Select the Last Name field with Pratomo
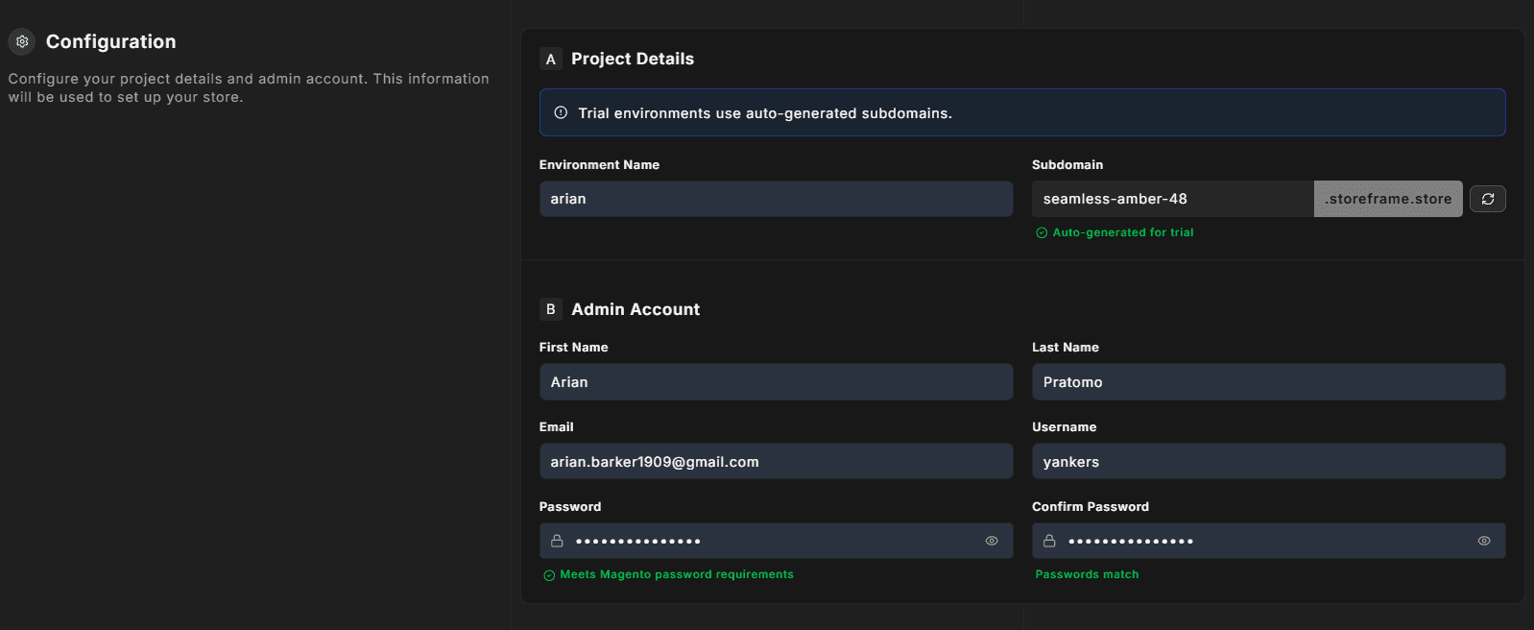The height and width of the screenshot is (630, 1534). [1268, 381]
